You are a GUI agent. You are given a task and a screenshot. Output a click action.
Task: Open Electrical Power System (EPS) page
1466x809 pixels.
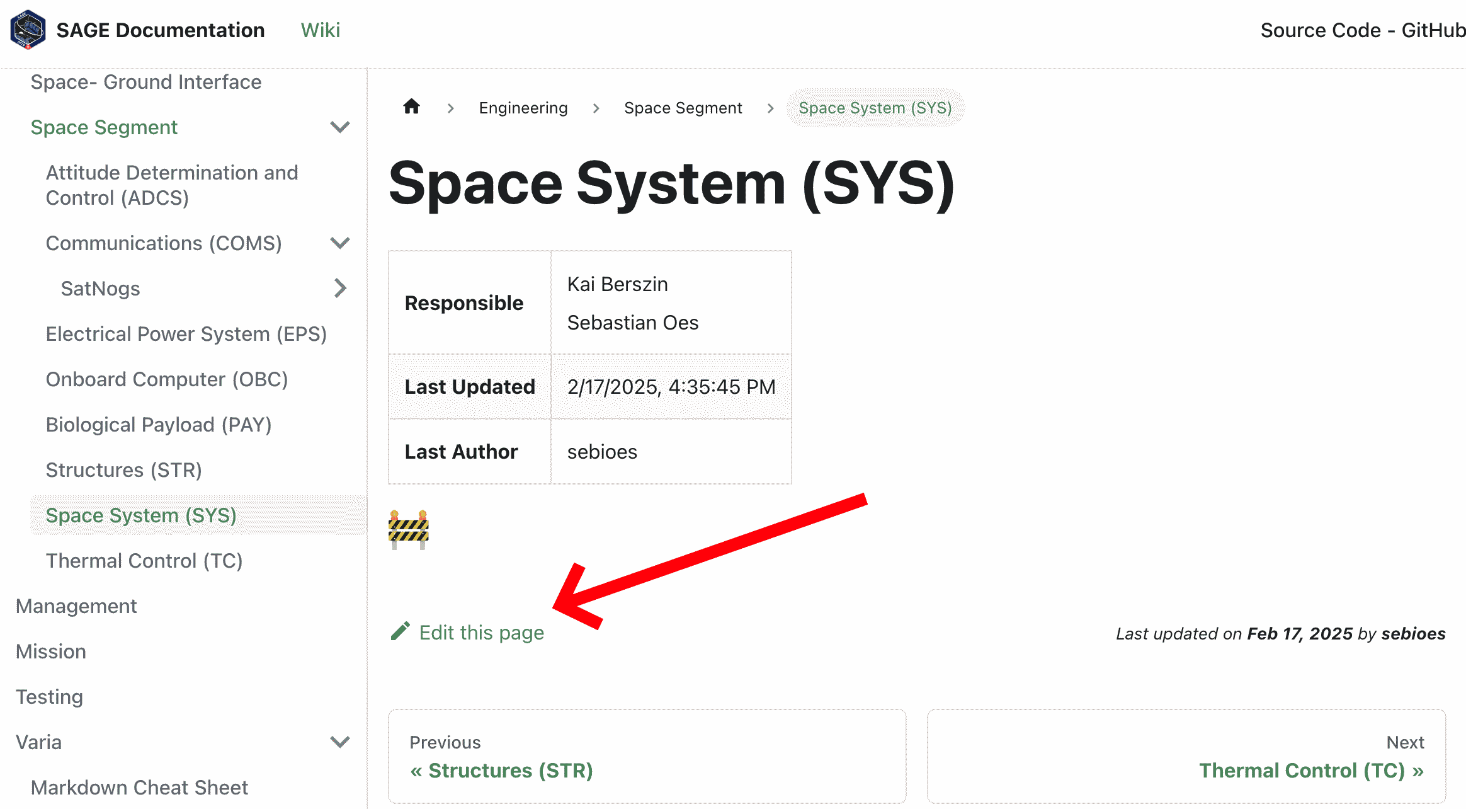click(x=186, y=334)
